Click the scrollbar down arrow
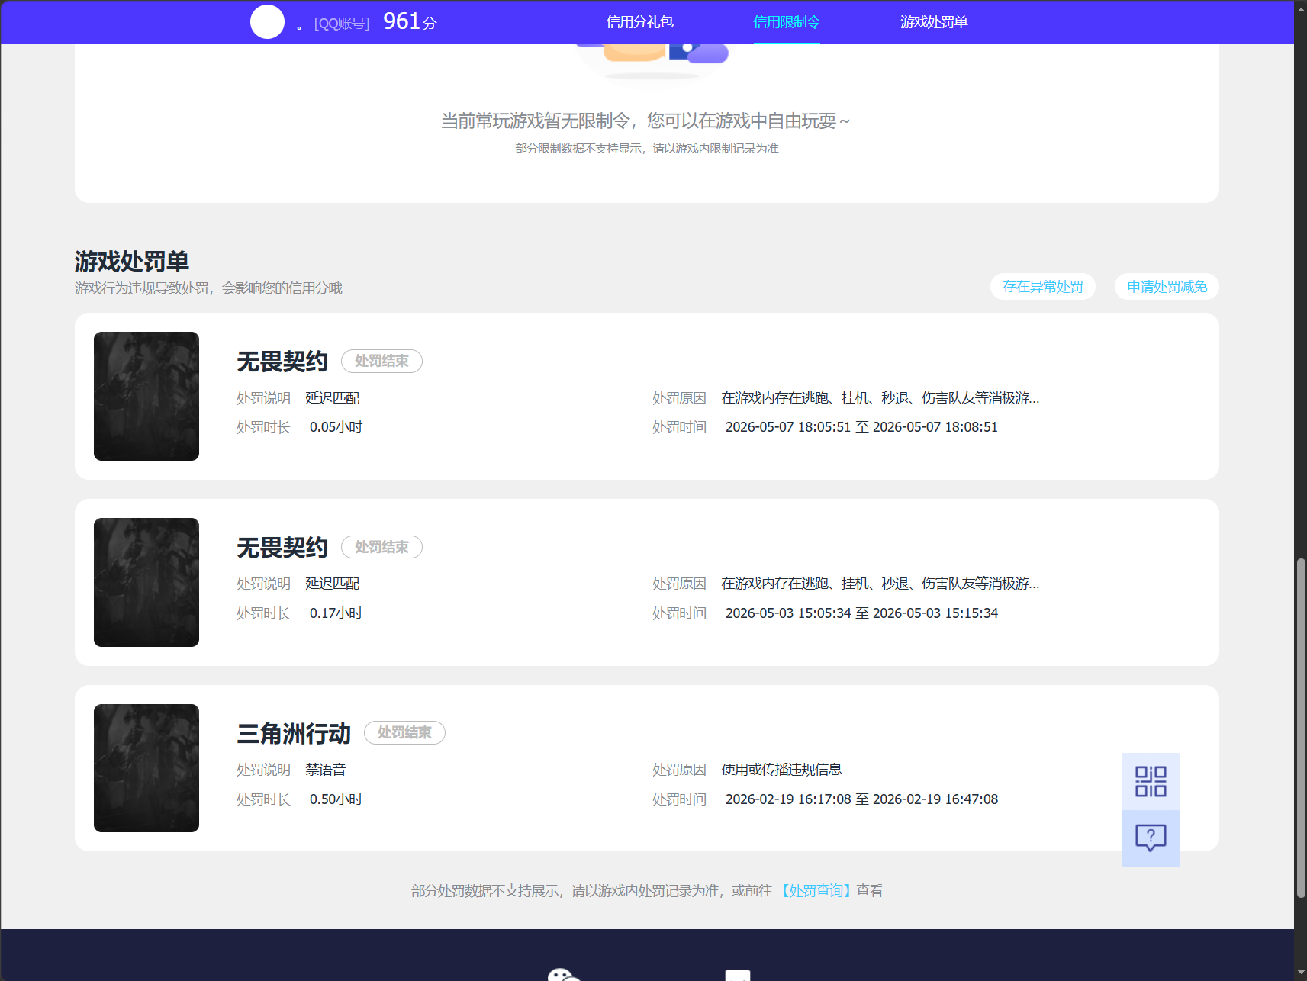This screenshot has height=981, width=1307. [x=1301, y=974]
